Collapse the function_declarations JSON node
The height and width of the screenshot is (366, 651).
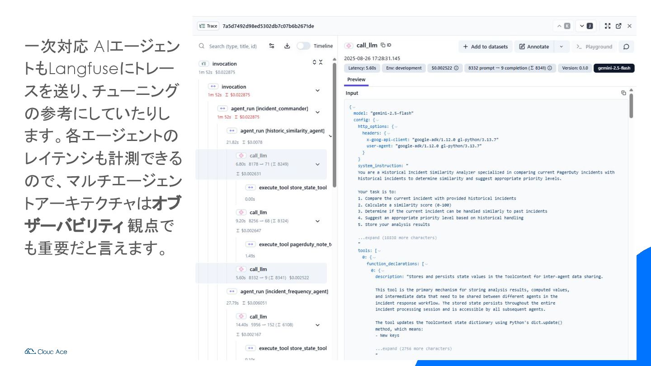coord(426,264)
